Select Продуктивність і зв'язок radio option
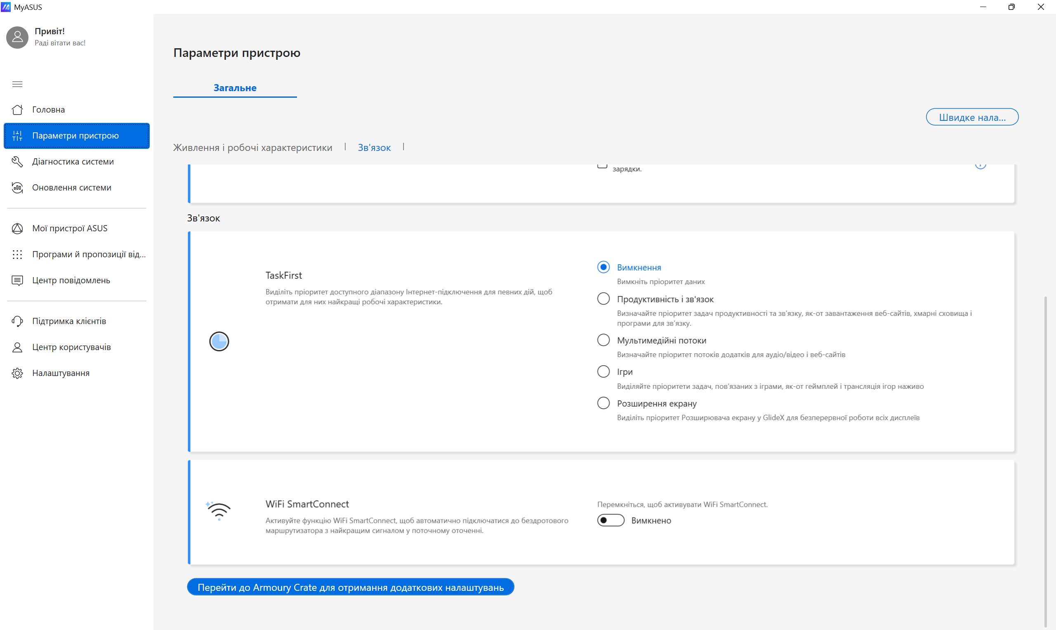Viewport: 1056px width, 630px height. coord(603,299)
